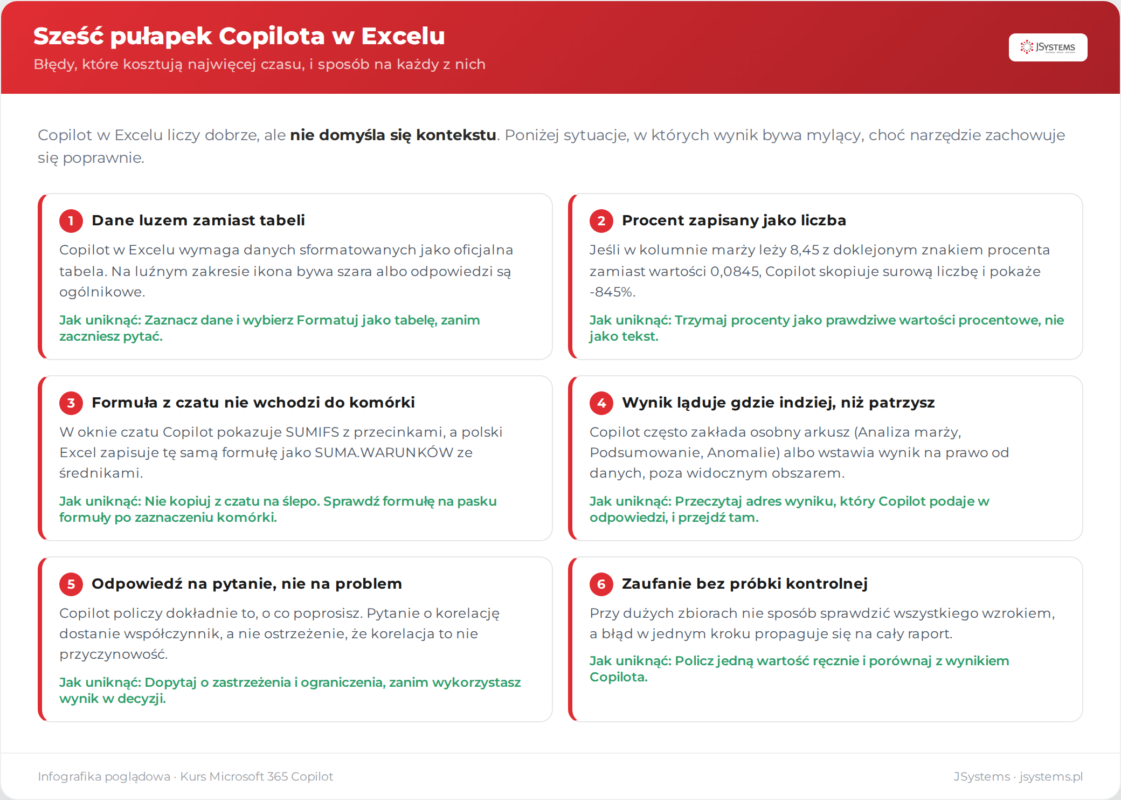The image size is (1121, 800).
Task: Click paragraph starting "Copilot często zakłada osobny arkusz"
Action: click(799, 452)
